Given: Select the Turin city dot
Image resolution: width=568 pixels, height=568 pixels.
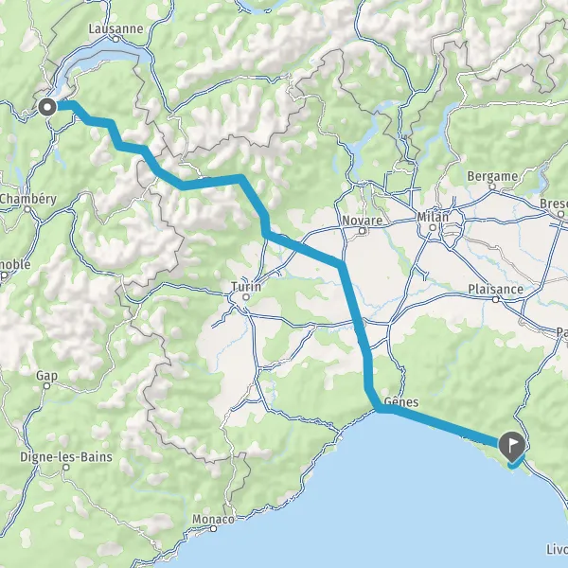Looking at the screenshot, I should coord(246,297).
